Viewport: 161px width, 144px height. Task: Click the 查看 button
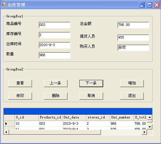20,83
